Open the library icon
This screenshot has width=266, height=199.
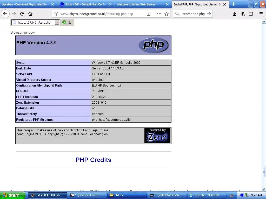(x=243, y=14)
